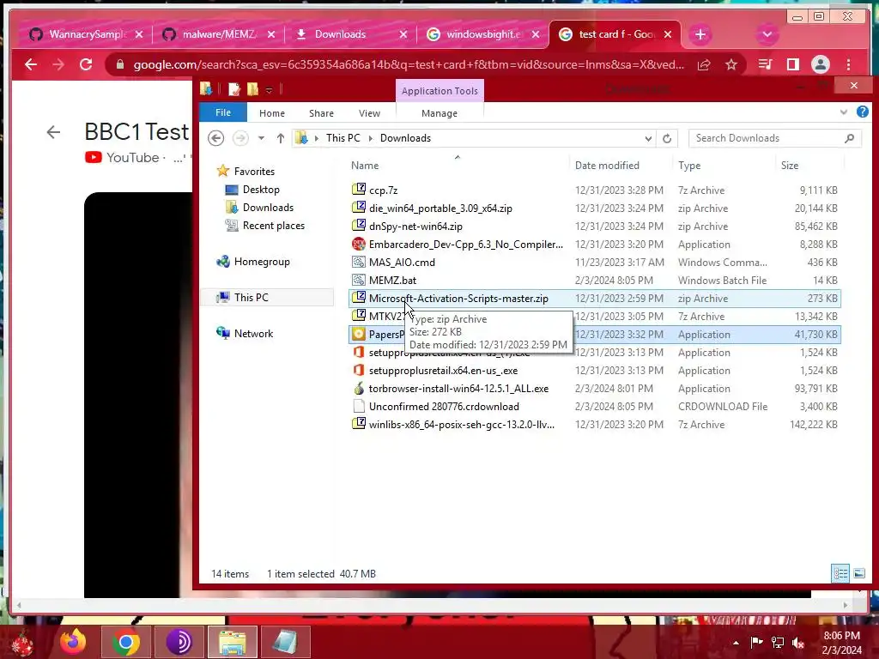879x659 pixels.
Task: Expand the Explorer ribbon chevron
Action: tap(843, 112)
